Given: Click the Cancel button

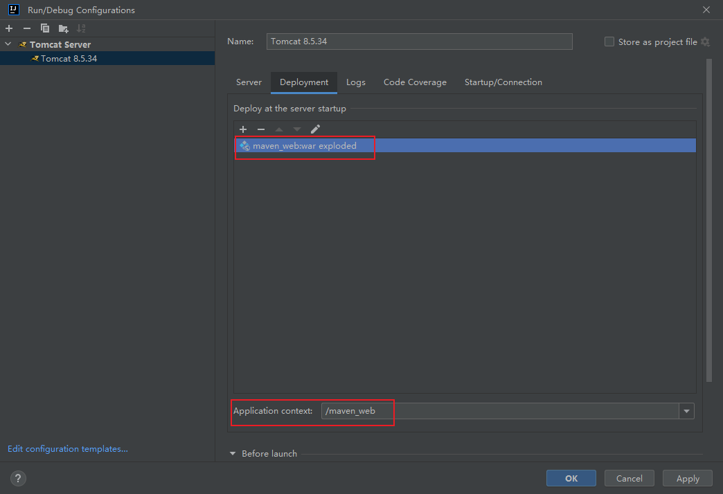Looking at the screenshot, I should pyautogui.click(x=630, y=478).
